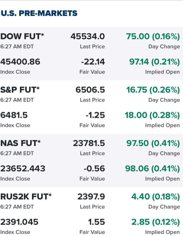
Task: Click DOW index close 45400.86
Action: point(20,62)
